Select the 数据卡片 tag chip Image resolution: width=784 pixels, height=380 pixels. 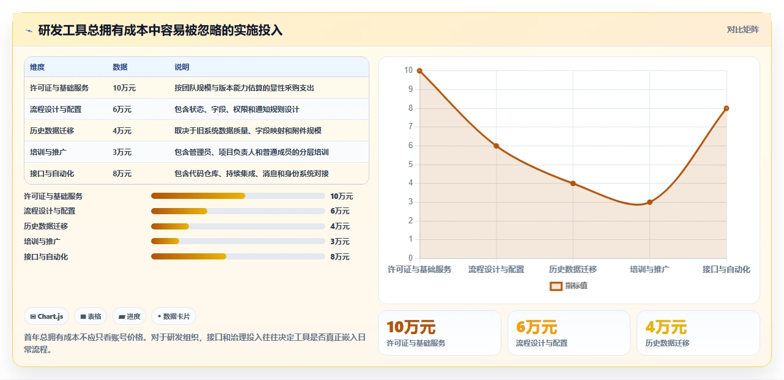tap(174, 316)
